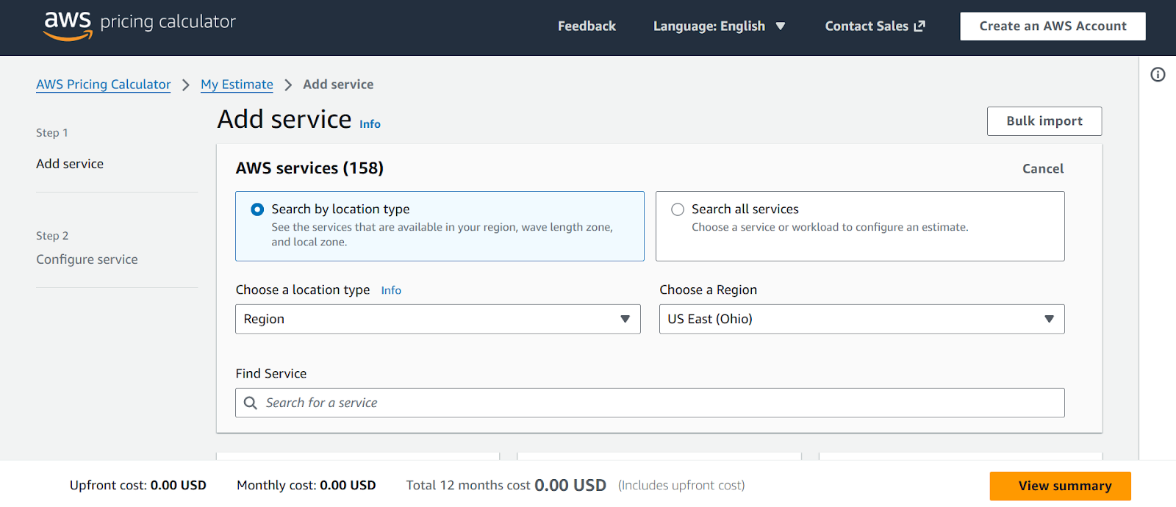Viewport: 1176px width, 507px height.
Task: Click the AWS pricing calculator logo
Action: click(x=140, y=25)
